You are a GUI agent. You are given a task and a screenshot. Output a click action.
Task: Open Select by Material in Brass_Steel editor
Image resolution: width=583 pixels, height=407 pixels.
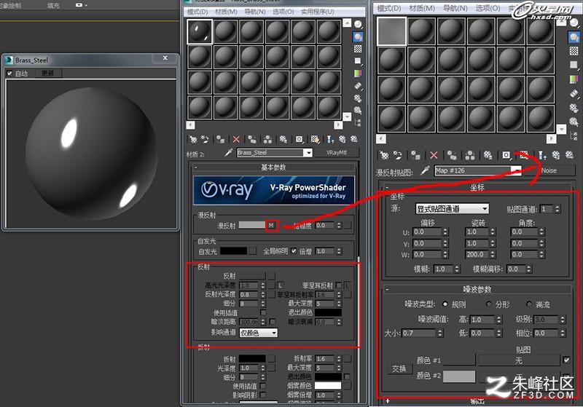(x=358, y=110)
